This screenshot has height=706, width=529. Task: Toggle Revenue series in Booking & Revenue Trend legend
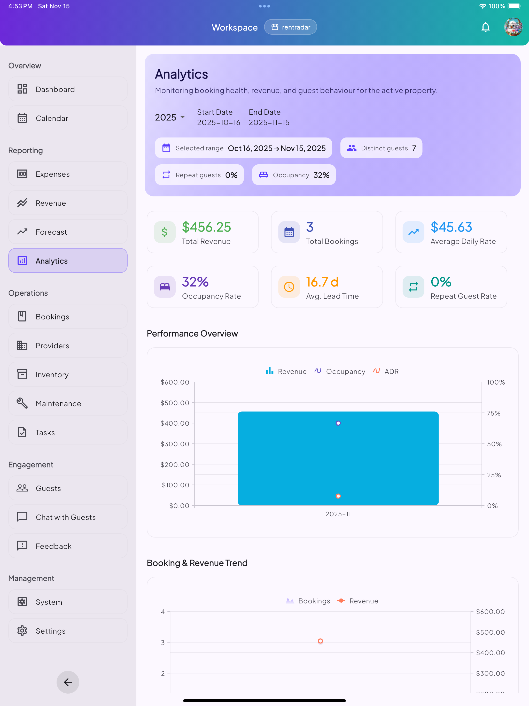point(357,601)
